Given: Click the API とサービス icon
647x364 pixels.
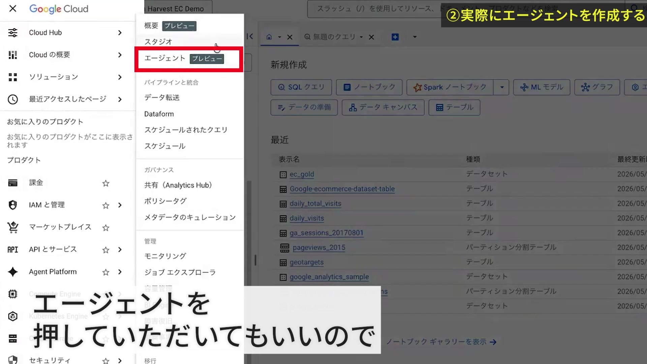Looking at the screenshot, I should coord(13,250).
